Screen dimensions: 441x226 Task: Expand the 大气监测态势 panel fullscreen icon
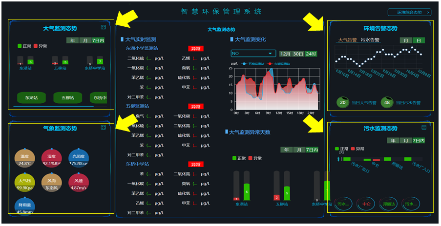coord(103,28)
